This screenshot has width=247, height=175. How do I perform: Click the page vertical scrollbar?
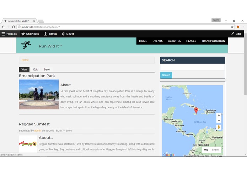246,64
